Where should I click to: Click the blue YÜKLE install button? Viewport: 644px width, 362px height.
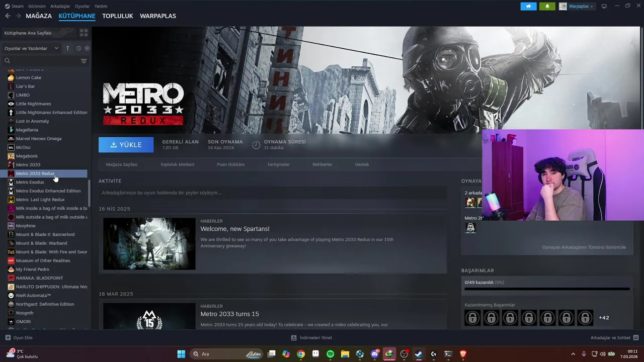126,145
